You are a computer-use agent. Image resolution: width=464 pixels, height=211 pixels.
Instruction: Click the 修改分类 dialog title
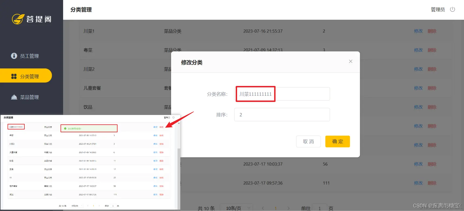tap(192, 62)
